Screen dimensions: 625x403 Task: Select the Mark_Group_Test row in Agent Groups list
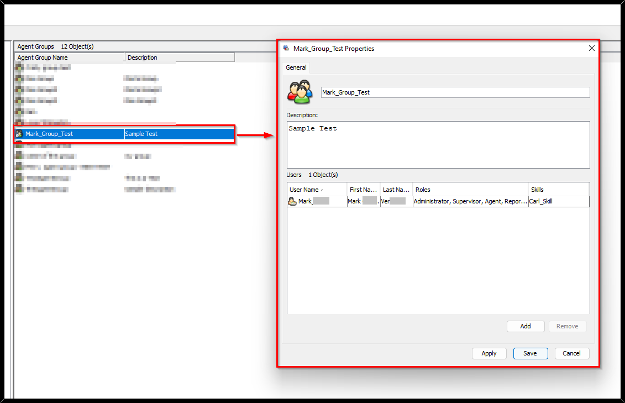pos(124,134)
